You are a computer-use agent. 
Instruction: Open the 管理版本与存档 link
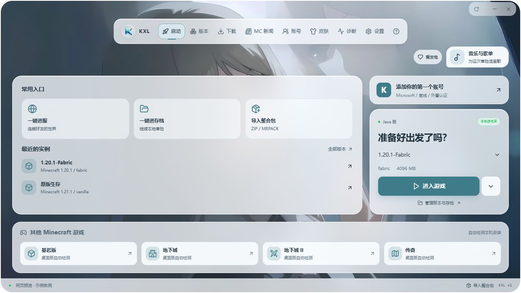(x=439, y=203)
